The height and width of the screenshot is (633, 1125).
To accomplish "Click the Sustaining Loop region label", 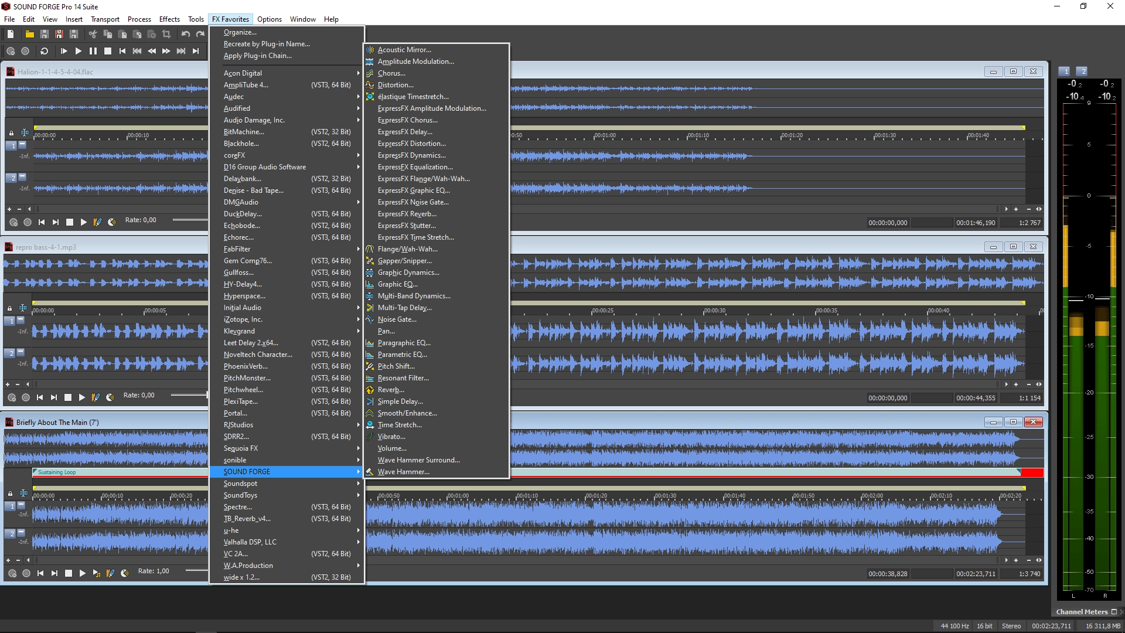I will click(57, 472).
